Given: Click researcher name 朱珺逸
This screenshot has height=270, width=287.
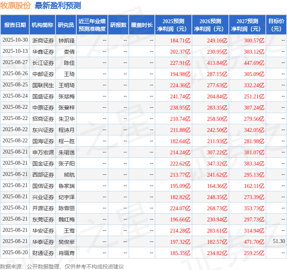Looking at the screenshot, I should pyautogui.click(x=67, y=152).
